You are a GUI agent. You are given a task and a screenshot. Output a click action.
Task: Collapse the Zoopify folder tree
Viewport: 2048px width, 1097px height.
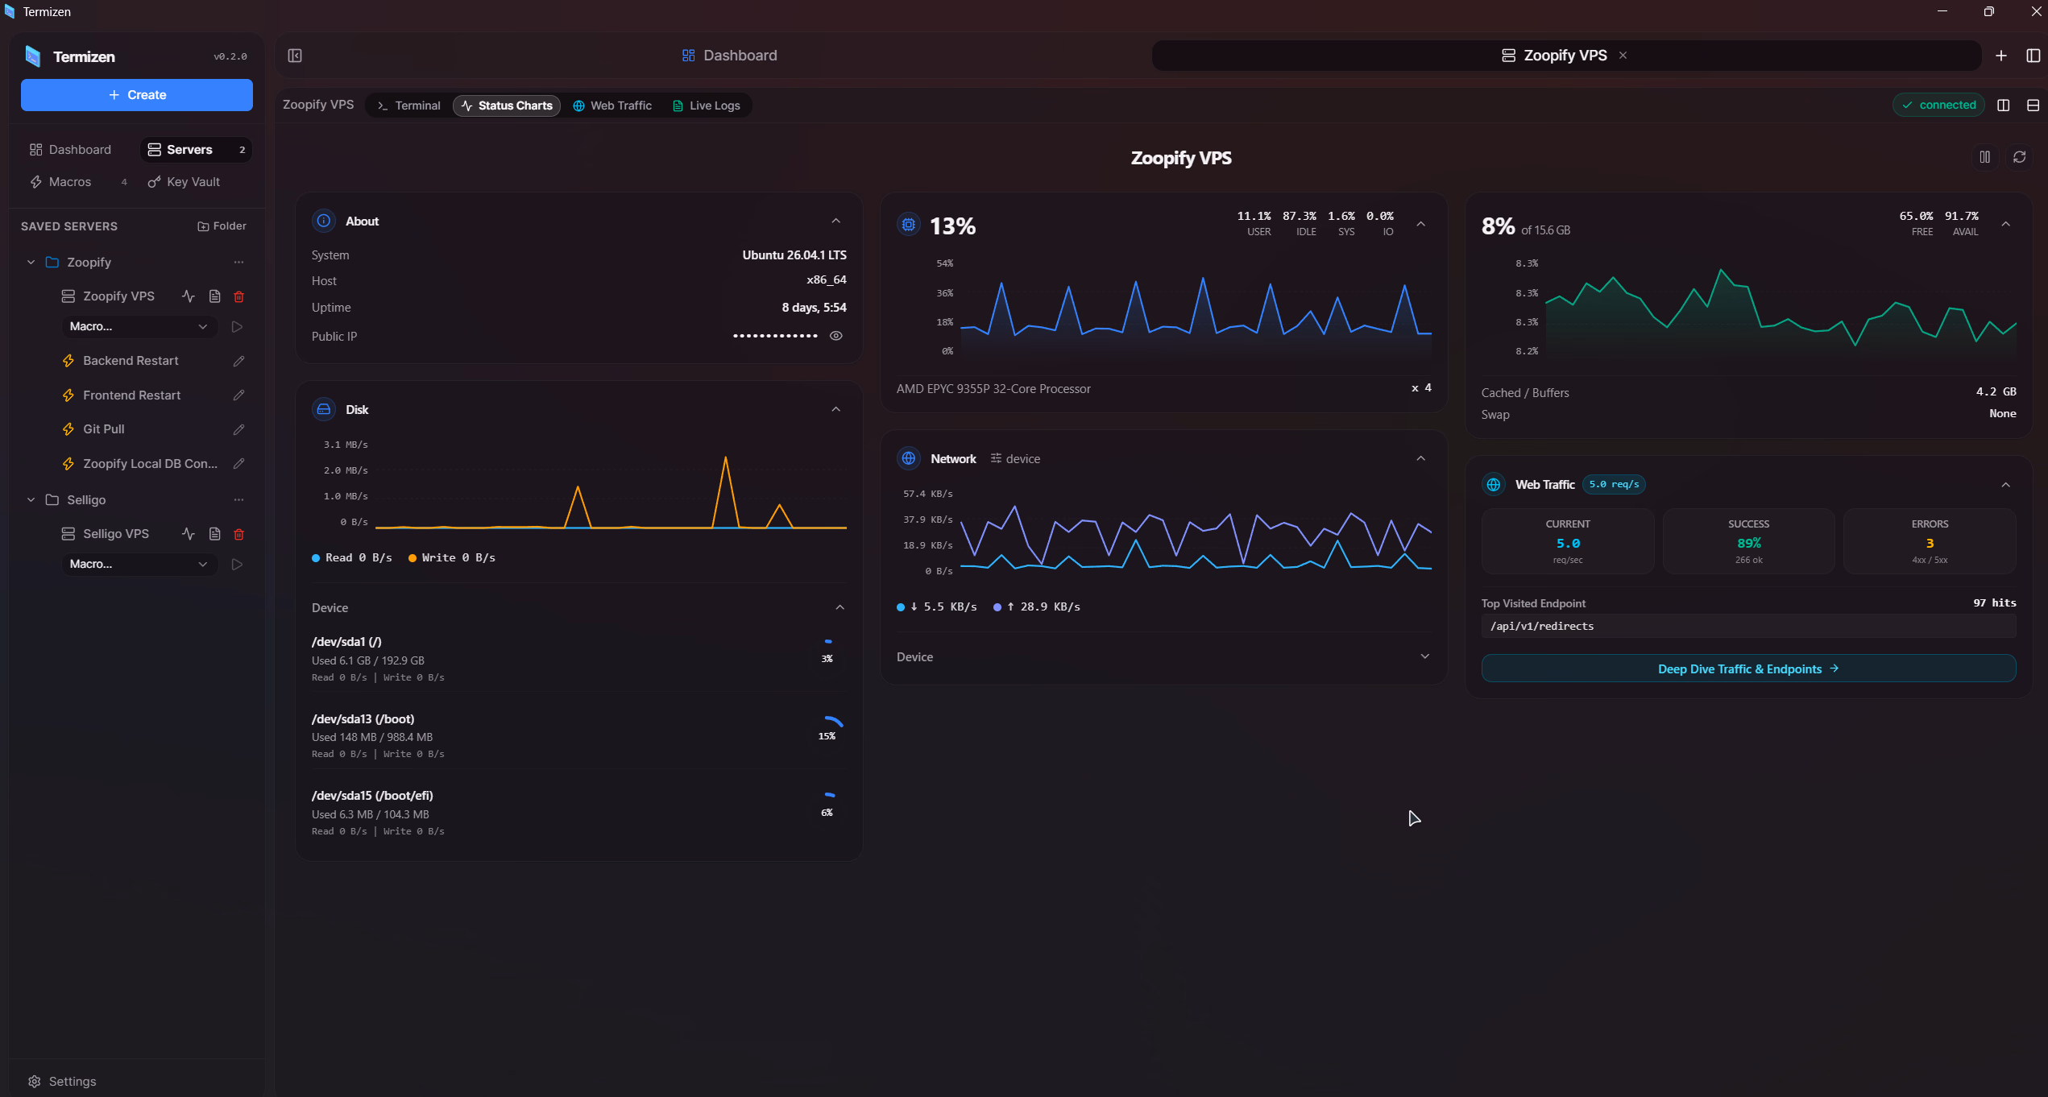pos(31,263)
